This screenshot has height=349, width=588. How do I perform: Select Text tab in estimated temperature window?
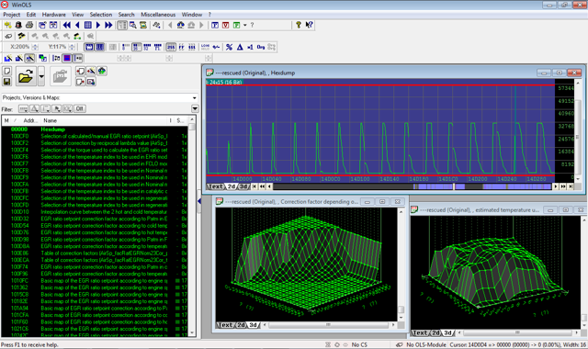pyautogui.click(x=420, y=332)
